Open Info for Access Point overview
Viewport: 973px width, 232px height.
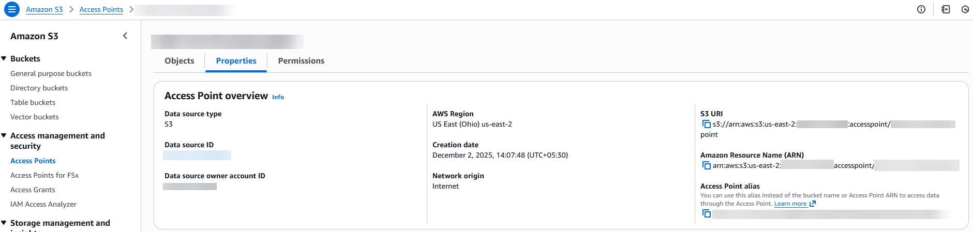(x=278, y=97)
